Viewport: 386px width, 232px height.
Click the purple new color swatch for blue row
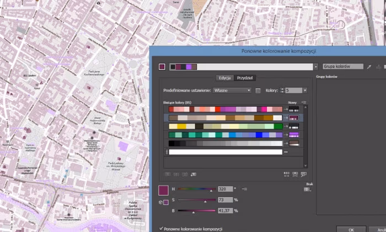[294, 135]
